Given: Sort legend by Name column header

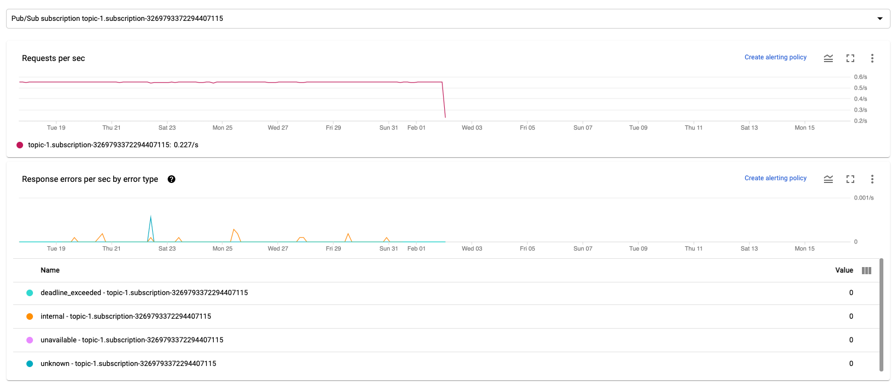Looking at the screenshot, I should tap(50, 270).
